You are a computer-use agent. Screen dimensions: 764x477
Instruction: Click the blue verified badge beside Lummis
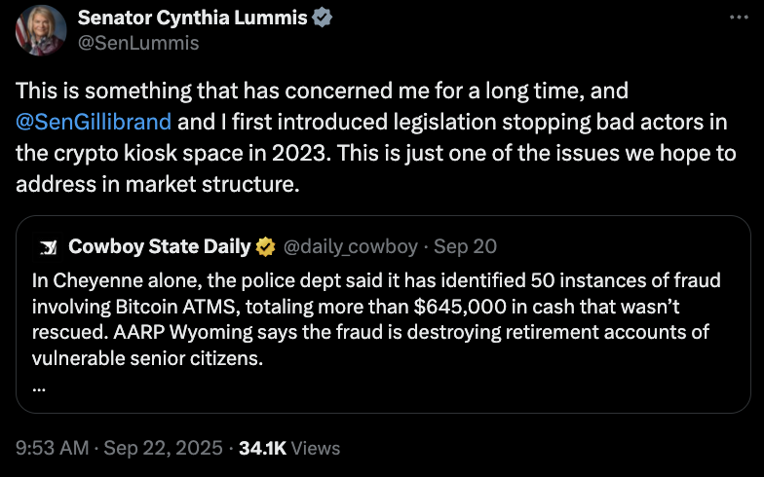(321, 18)
